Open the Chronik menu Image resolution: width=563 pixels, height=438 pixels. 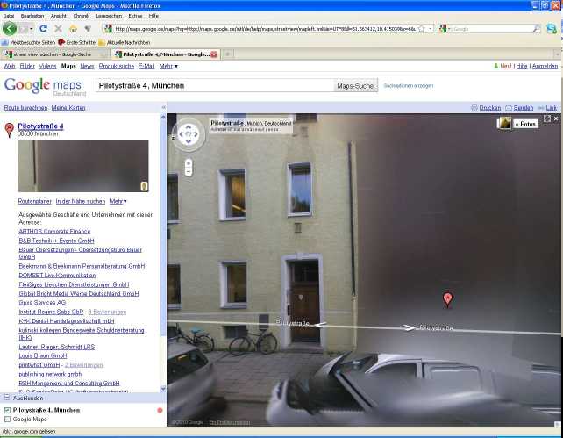[x=82, y=16]
